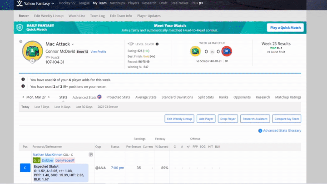The image size is (327, 184).
Task: Open the Mon, Mar 27 date picker
Action: coord(36,97)
